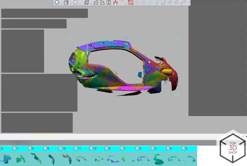Viewport: 247px width, 166px height.
Task: Select scan 8 thumbnail
Action: [36, 158]
